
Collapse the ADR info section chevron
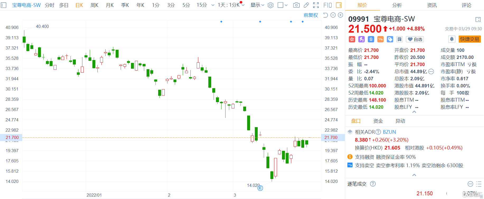pyautogui.click(x=414, y=175)
